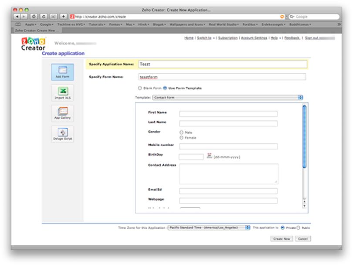Expand the Time Zone dropdown
This screenshot has width=353, height=265.
209,227
